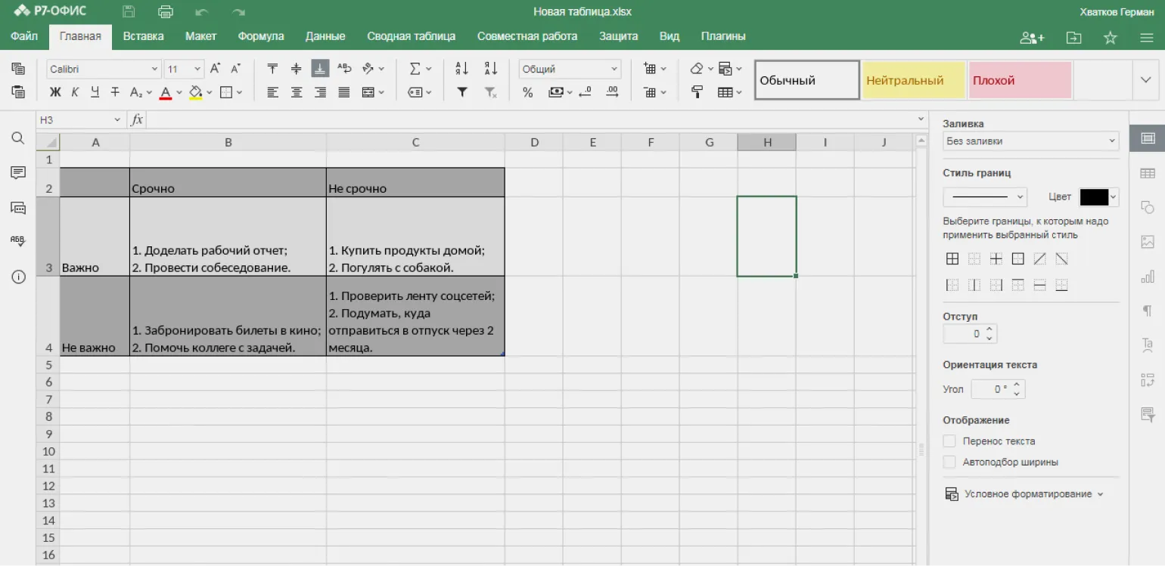The image size is (1165, 566).
Task: Enable the Перенос текста checkbox
Action: point(949,441)
